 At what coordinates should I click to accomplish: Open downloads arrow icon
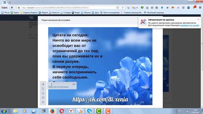162,8
